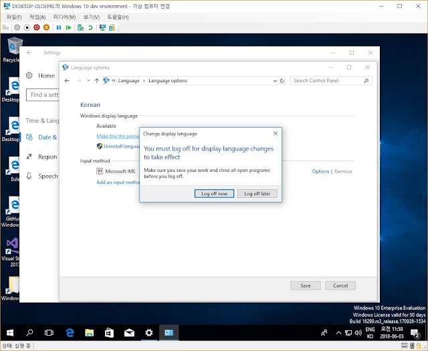Click Control Panel taskbar icon
The image size is (428, 351).
tap(169, 333)
